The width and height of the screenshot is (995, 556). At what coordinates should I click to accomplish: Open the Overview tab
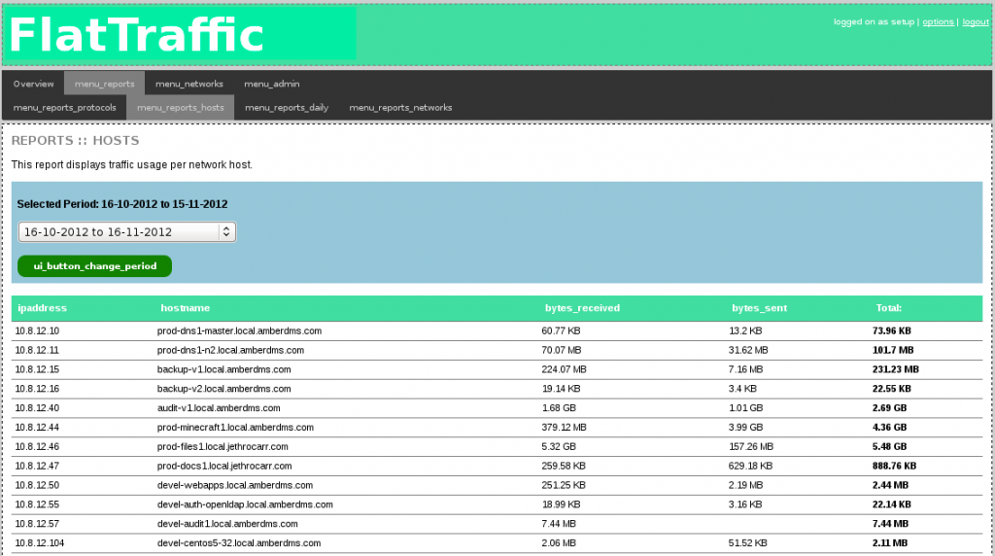click(34, 84)
